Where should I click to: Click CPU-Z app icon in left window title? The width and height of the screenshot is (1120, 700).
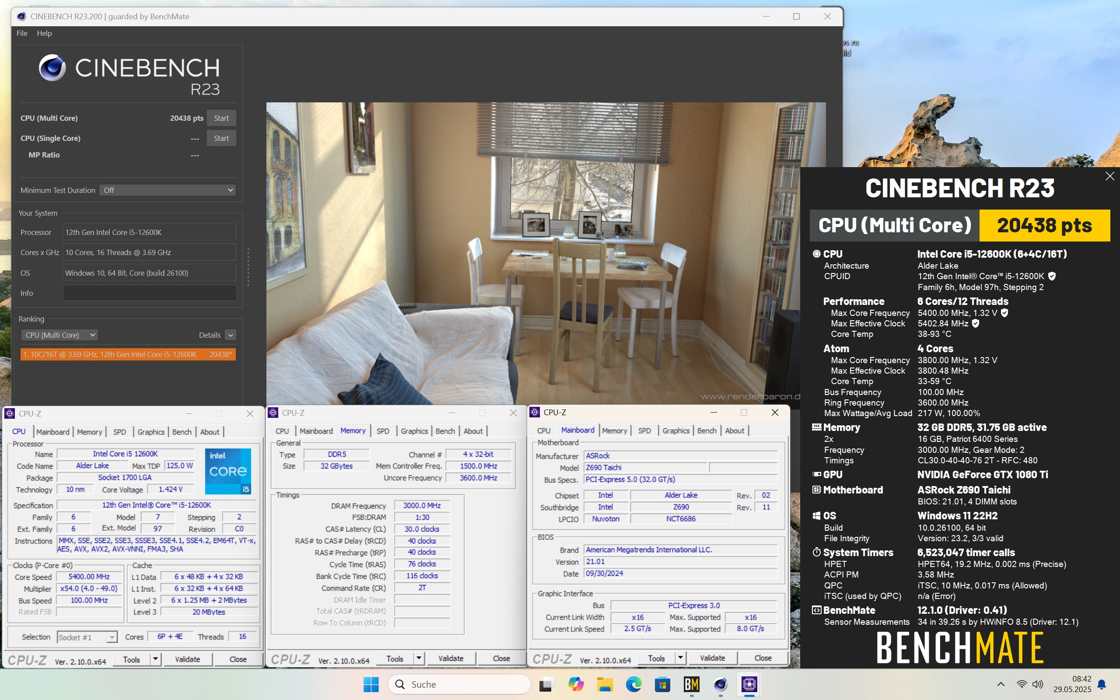pos(9,413)
